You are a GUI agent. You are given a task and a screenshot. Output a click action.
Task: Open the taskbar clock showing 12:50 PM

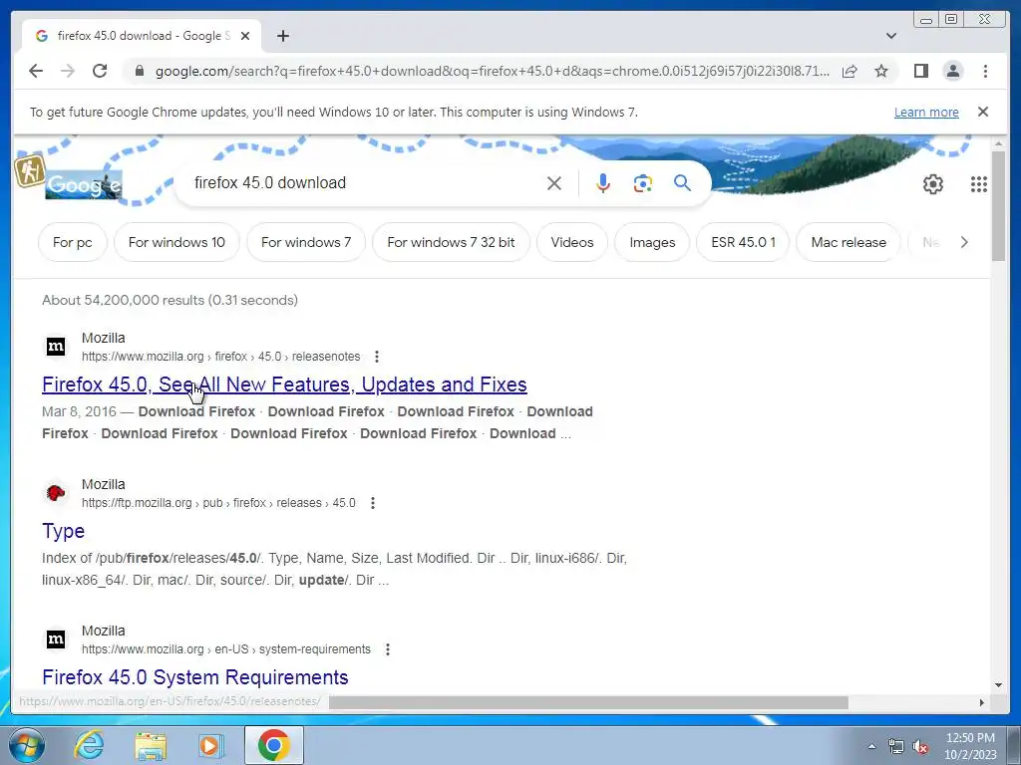point(969,745)
